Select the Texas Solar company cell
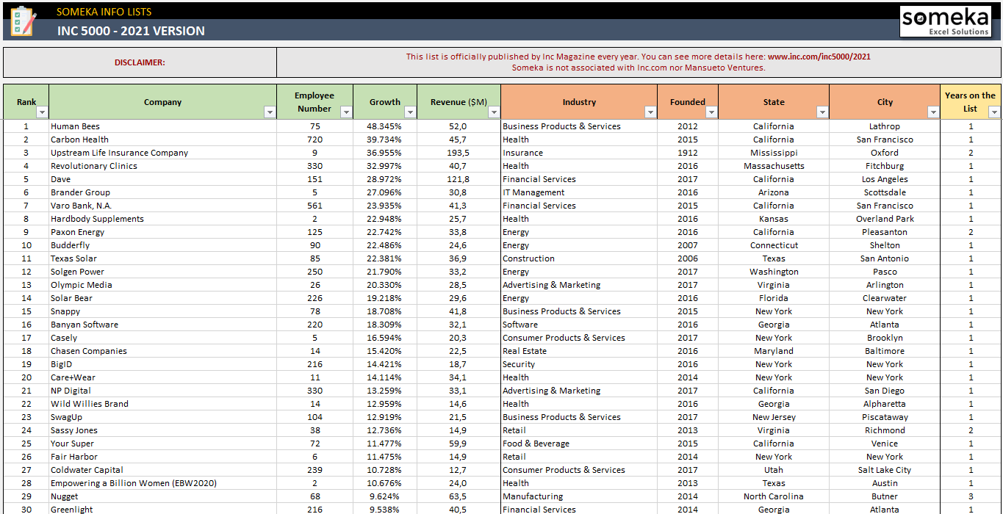Image resolution: width=1003 pixels, height=514 pixels. tap(162, 258)
